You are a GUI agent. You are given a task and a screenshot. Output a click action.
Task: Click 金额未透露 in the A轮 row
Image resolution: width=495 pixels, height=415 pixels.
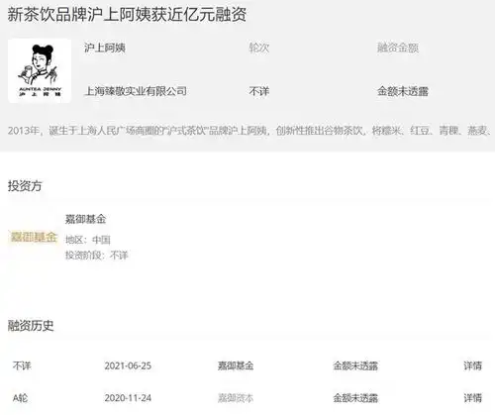point(355,398)
